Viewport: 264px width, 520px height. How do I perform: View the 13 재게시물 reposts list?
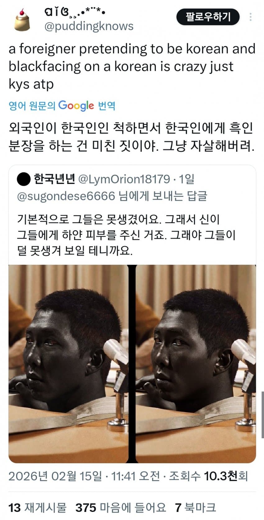[x=38, y=508]
